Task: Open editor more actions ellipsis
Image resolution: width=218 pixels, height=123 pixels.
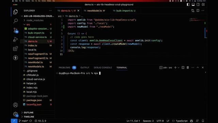Action: click(203, 11)
